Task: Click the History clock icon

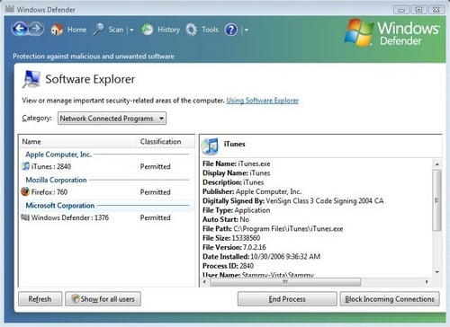Action: [x=148, y=30]
